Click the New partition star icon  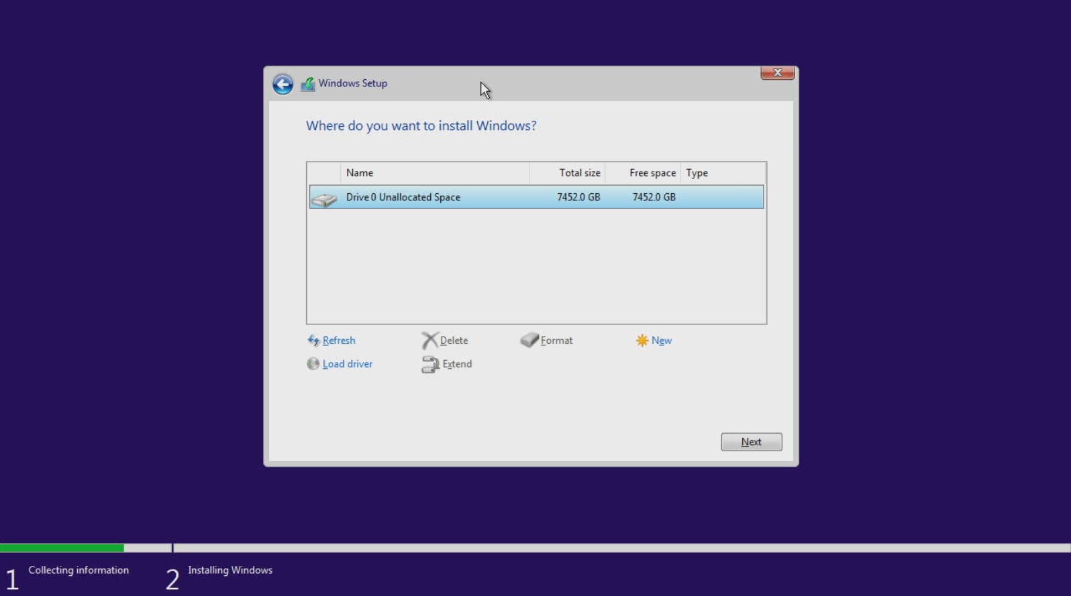642,341
